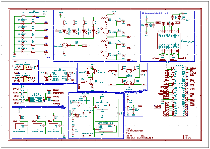Image resolution: width=210 pixels, height=149 pixels.
Task: Click the 'Level shifter' block label
Action: pos(143,90)
